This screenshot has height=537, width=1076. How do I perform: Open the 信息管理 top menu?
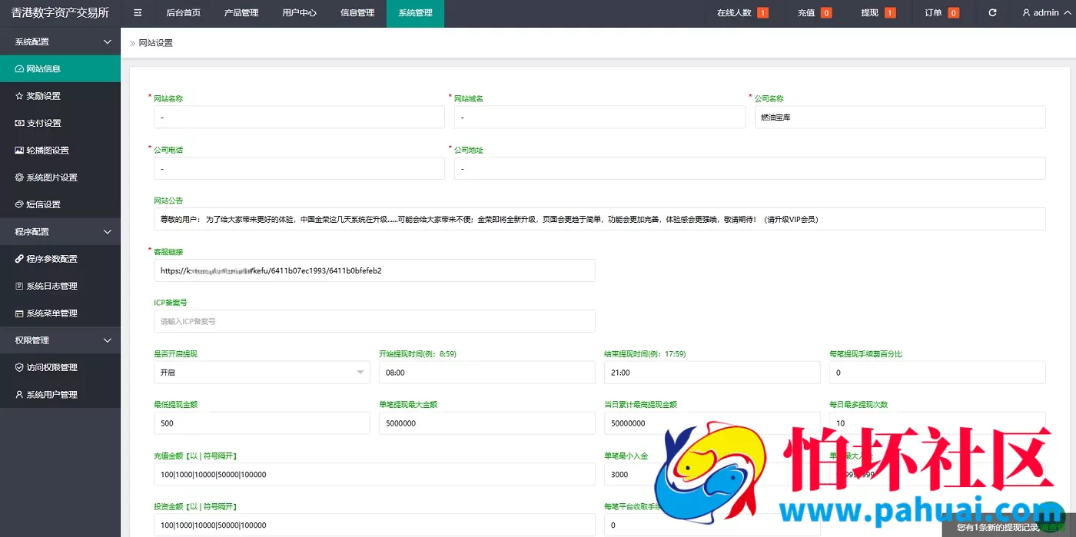(x=357, y=13)
